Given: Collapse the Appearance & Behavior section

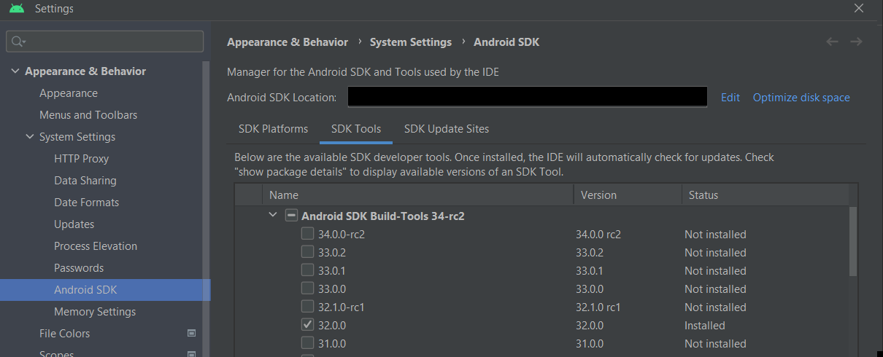Looking at the screenshot, I should pyautogui.click(x=15, y=71).
